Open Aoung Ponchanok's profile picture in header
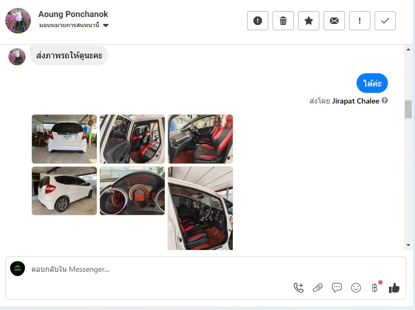Screen dimensions: 415x310 tap(18, 21)
